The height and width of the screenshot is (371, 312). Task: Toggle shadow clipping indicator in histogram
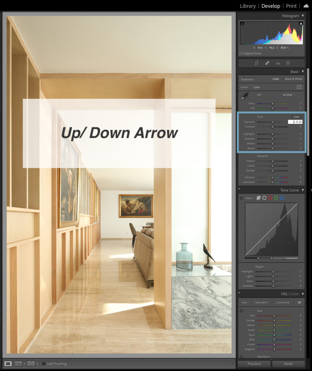click(242, 24)
